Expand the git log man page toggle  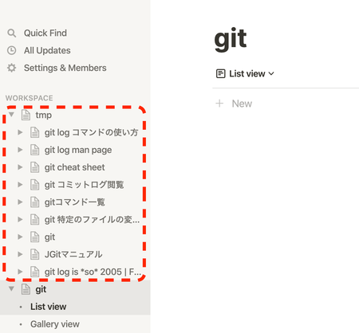[20, 150]
